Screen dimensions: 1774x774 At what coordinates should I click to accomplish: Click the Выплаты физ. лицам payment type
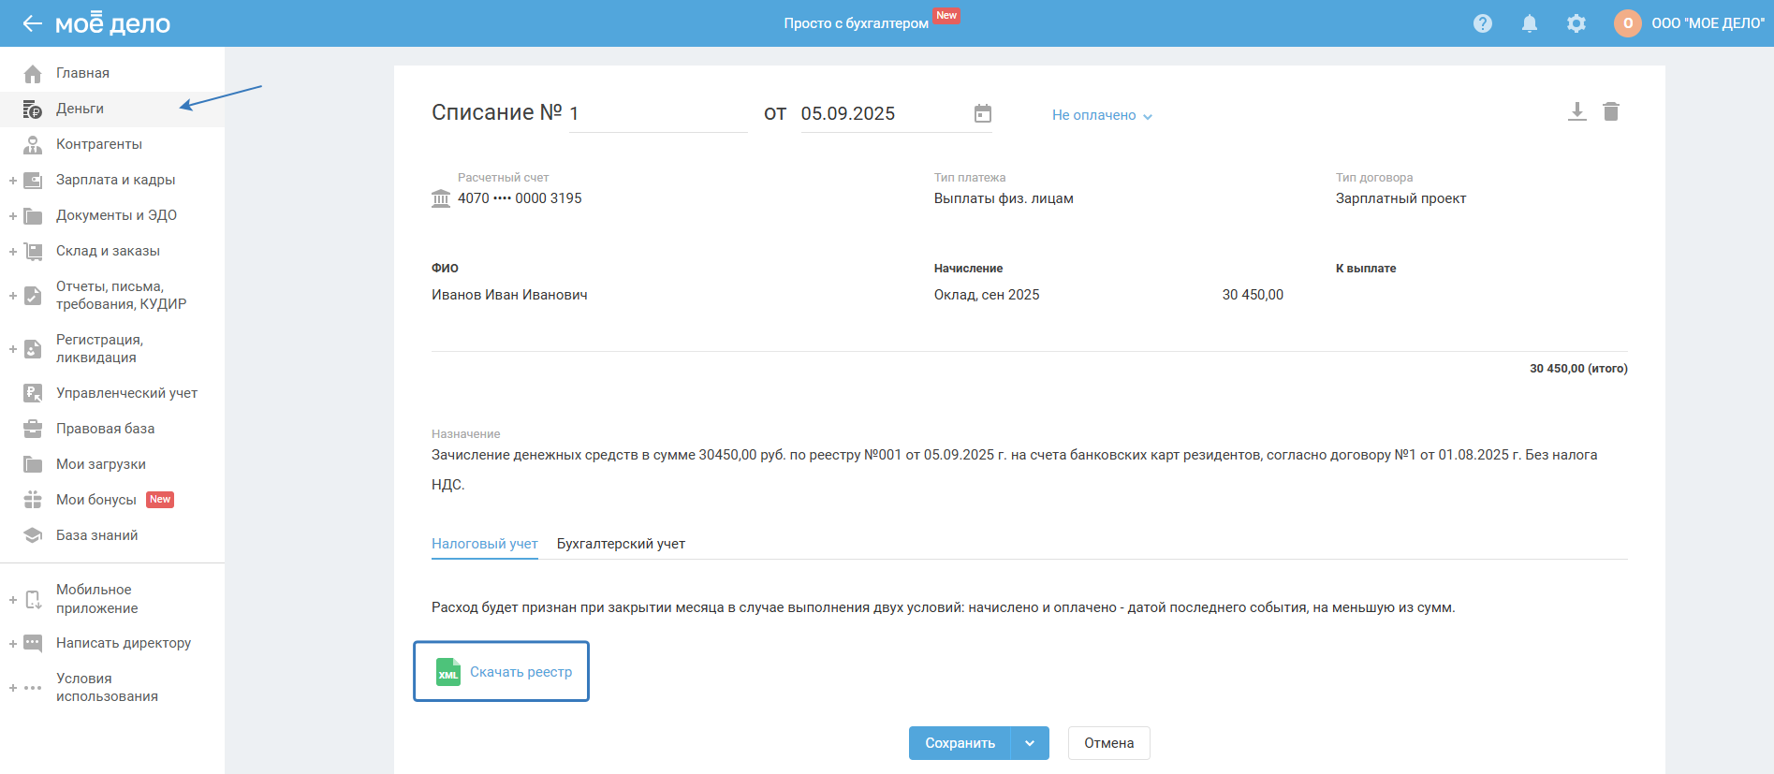tap(1004, 198)
